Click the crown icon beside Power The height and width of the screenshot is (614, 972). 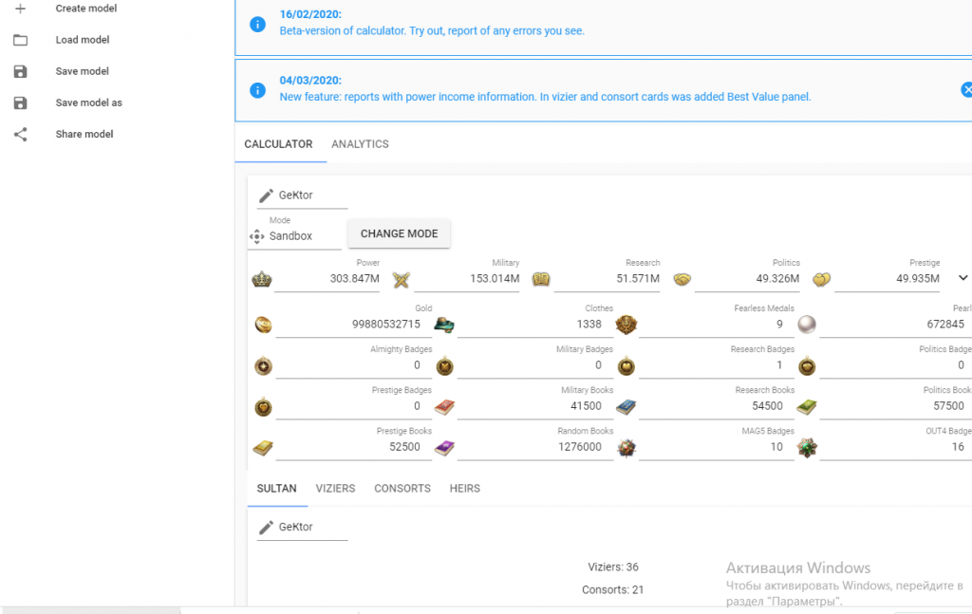pos(262,279)
